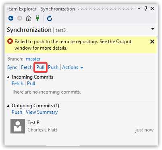This screenshot has width=162, height=150.
Task: Click the test3 repository name
Action: (x=60, y=30)
